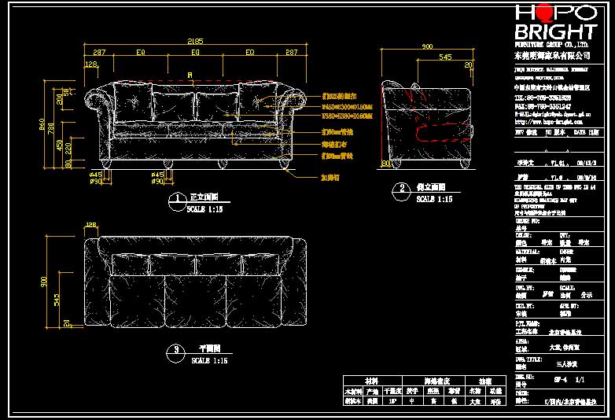Click the numbered circle 2 view marker

402,191
